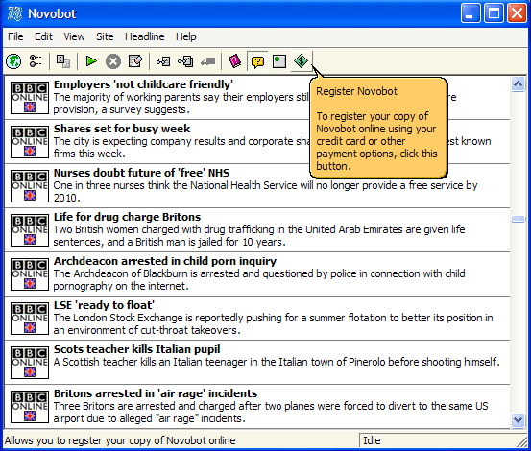Open headline "Employers 'not childcare friendly'"
The image size is (531, 451).
(x=143, y=84)
